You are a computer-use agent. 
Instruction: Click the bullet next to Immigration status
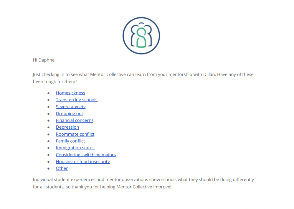pyautogui.click(x=49, y=148)
